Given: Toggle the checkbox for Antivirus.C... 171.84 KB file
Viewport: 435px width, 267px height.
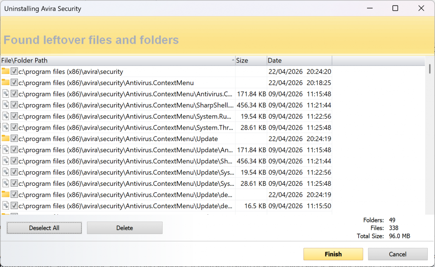Looking at the screenshot, I should click(14, 94).
